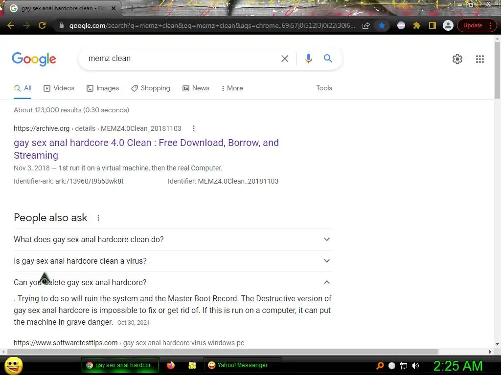Open Chrome's three-dot menu beside Update
The width and height of the screenshot is (501, 375).
coord(490,25)
